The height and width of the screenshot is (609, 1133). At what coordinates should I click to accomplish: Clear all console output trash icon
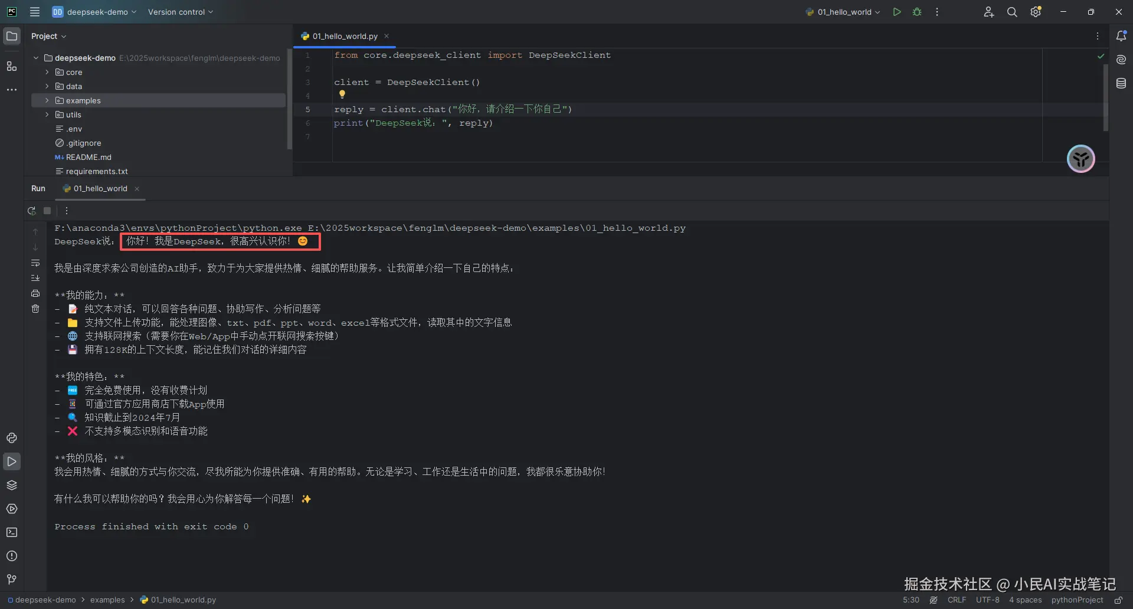(x=35, y=309)
